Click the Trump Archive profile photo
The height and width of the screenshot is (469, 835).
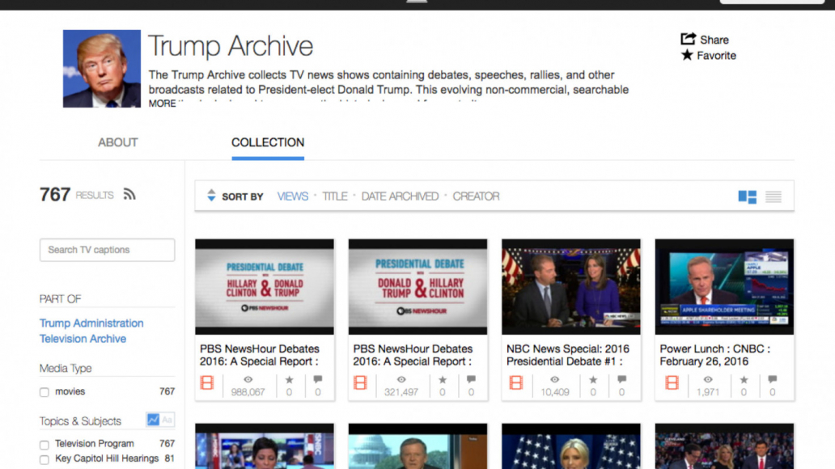(x=102, y=69)
